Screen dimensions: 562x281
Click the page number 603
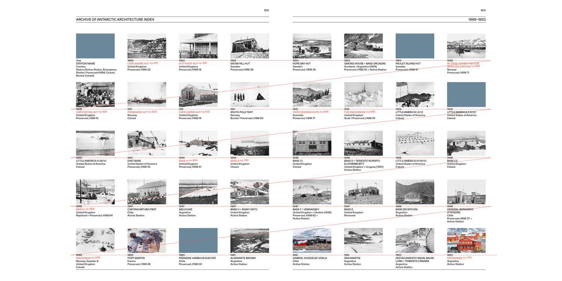(483, 10)
